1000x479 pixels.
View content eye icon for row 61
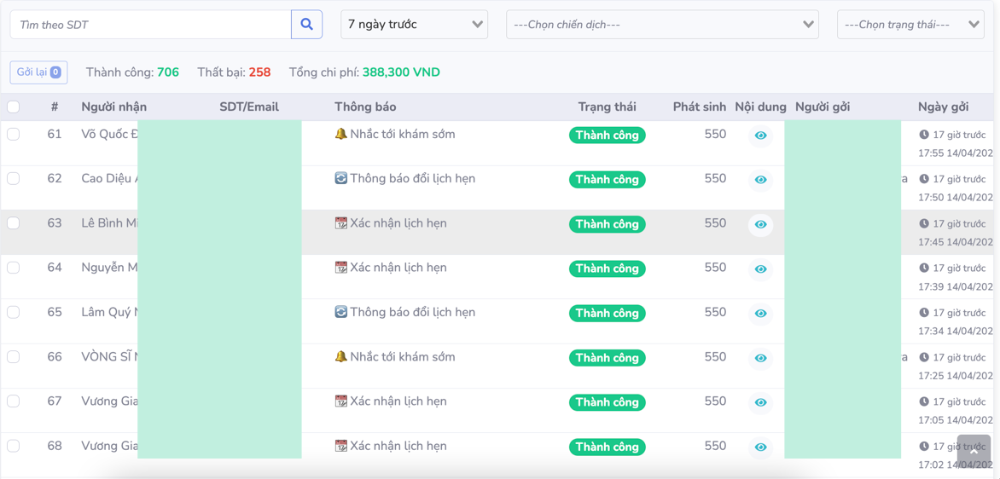760,136
